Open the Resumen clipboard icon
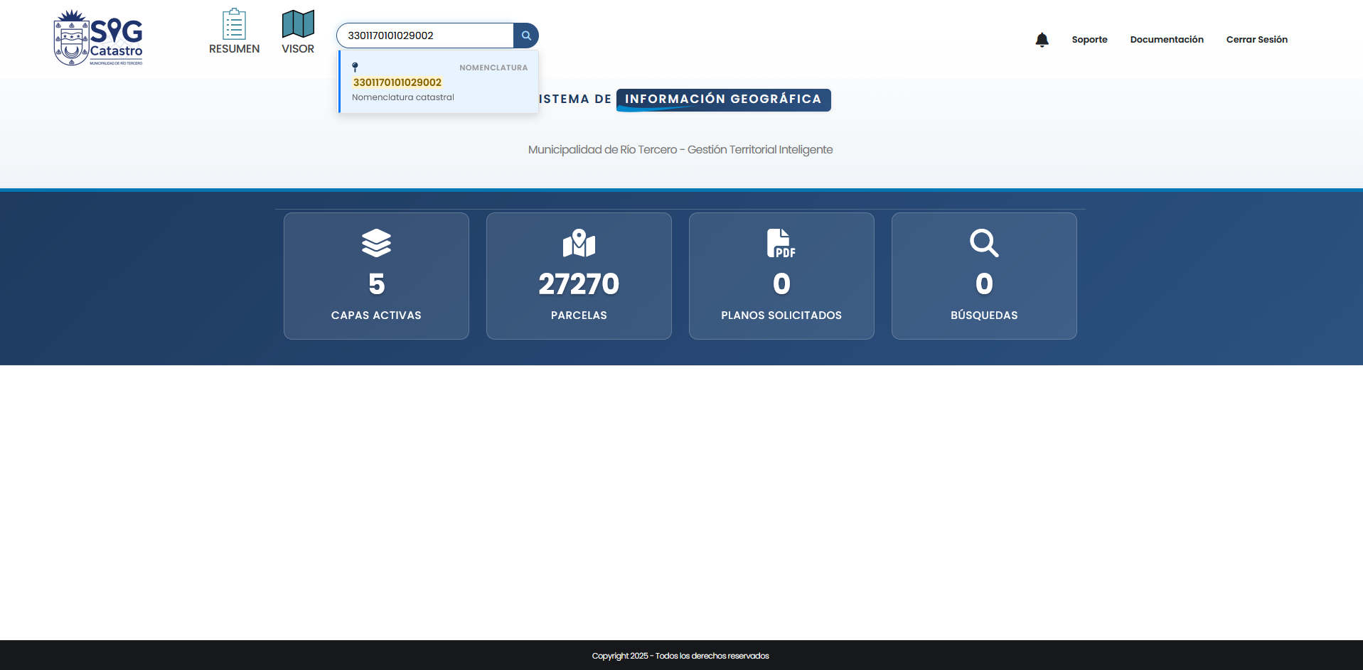 tap(234, 25)
